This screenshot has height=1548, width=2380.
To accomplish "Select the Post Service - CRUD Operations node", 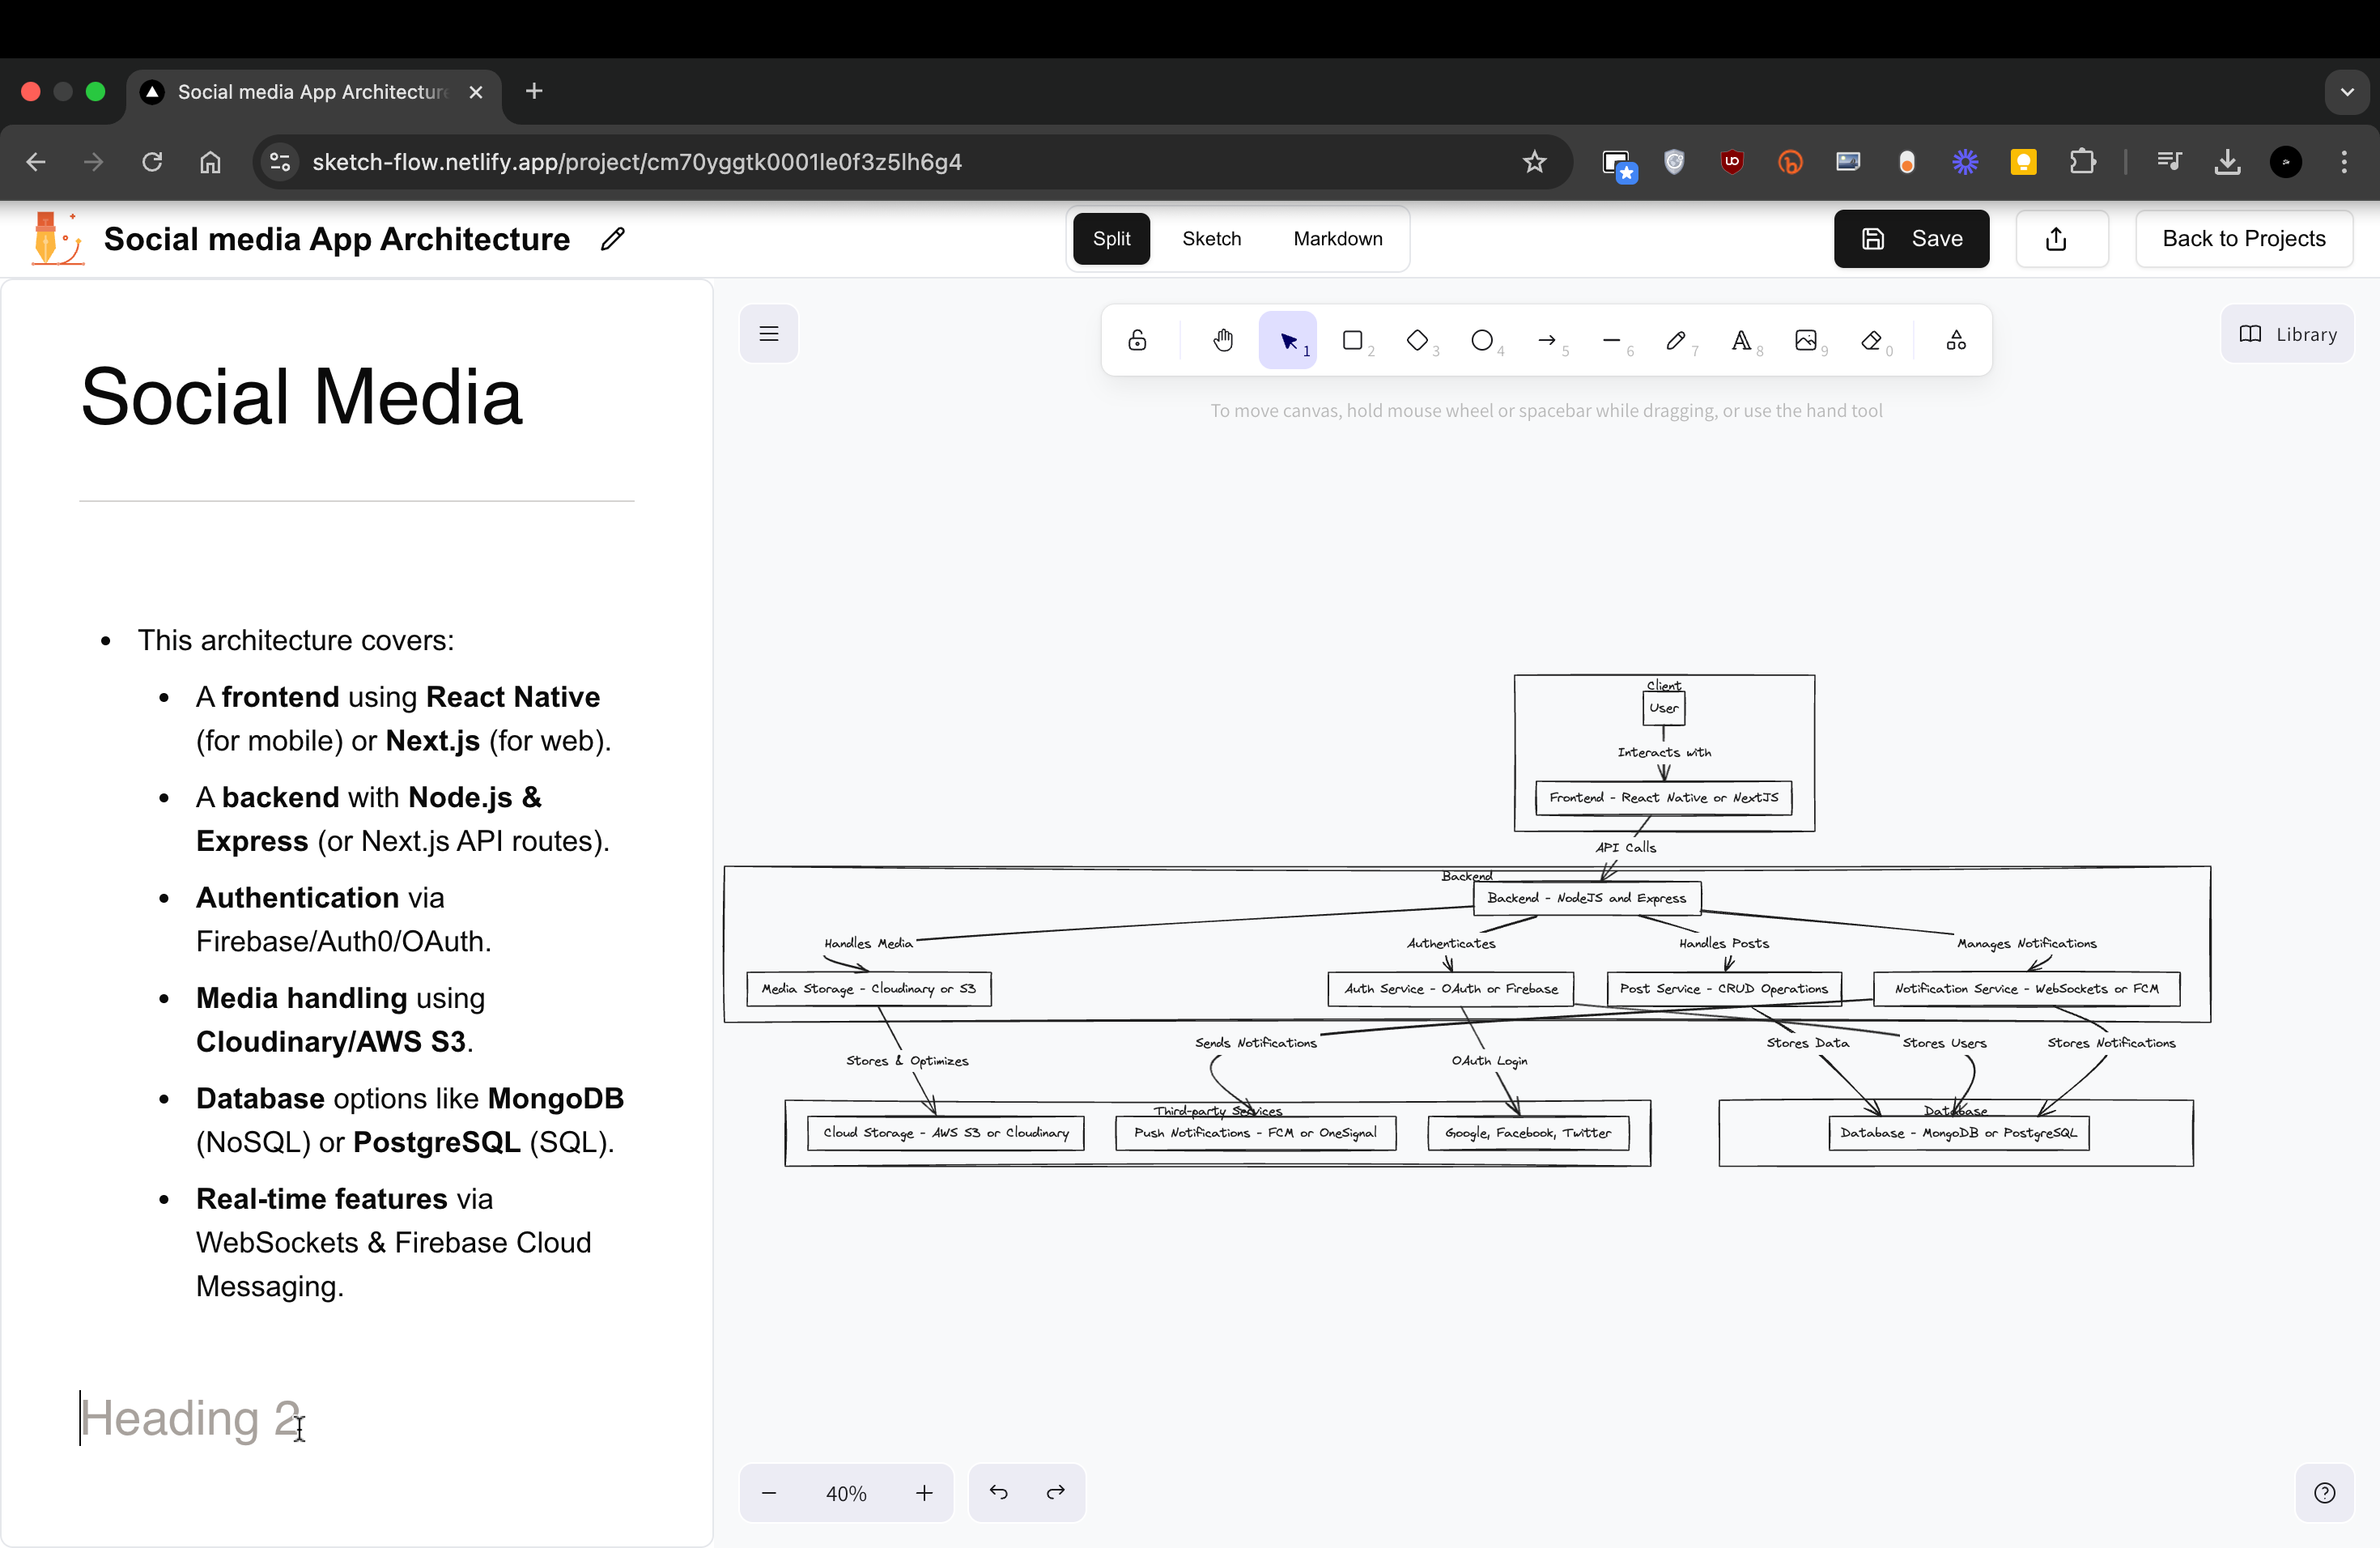I will [1724, 989].
